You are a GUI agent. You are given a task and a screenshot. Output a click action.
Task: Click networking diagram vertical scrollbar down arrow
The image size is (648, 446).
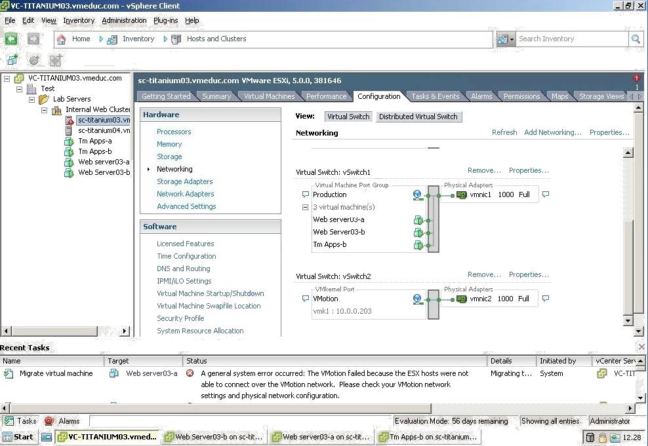coord(628,320)
